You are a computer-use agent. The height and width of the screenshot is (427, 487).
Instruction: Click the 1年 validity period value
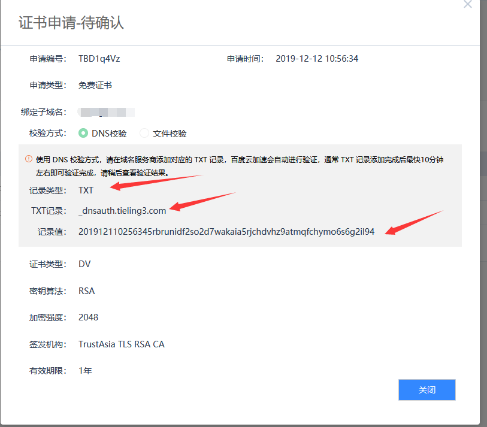tap(85, 371)
